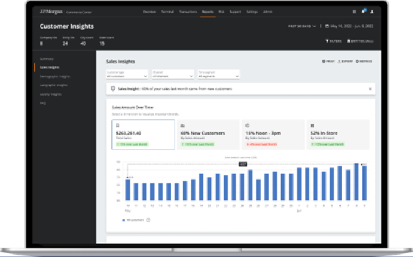413x257 pixels.
Task: Open the Support tab
Action: (235, 12)
